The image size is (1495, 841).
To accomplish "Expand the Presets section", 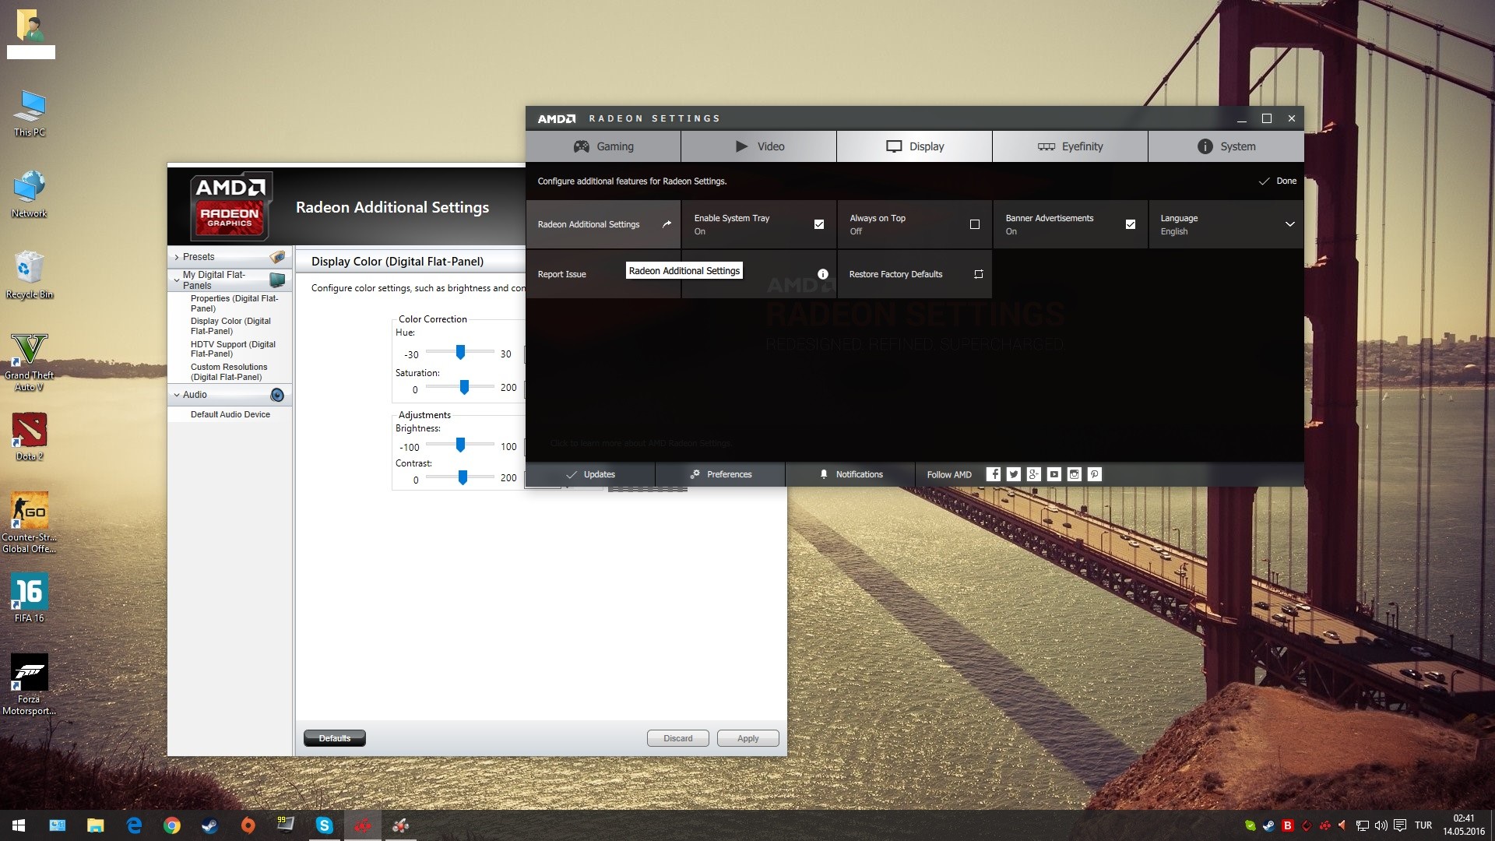I will [177, 257].
